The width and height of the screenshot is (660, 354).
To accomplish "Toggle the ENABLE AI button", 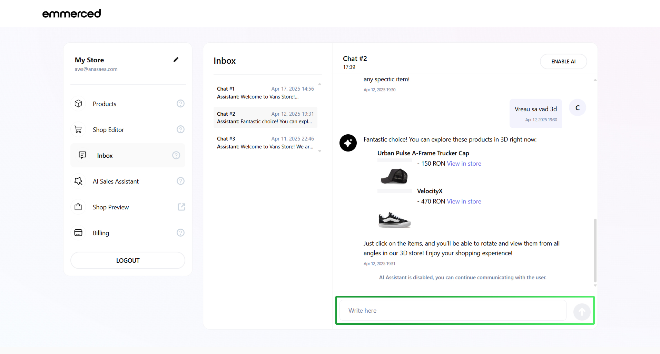I will 563,62.
